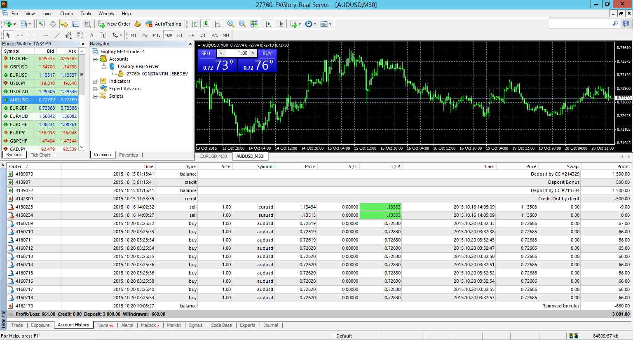Open the tile windows icon
633x340 pixels.
pyautogui.click(x=254, y=24)
